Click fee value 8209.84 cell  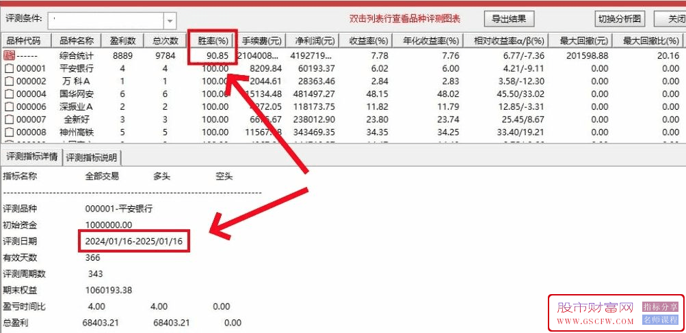(265, 68)
